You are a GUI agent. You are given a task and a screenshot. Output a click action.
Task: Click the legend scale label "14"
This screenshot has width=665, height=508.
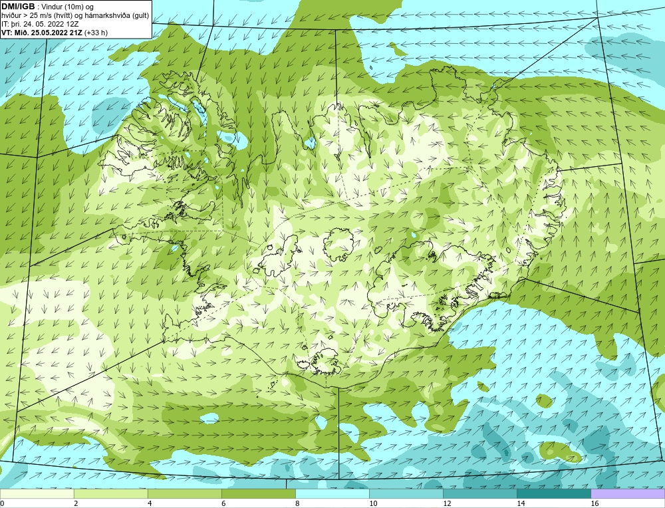click(521, 503)
